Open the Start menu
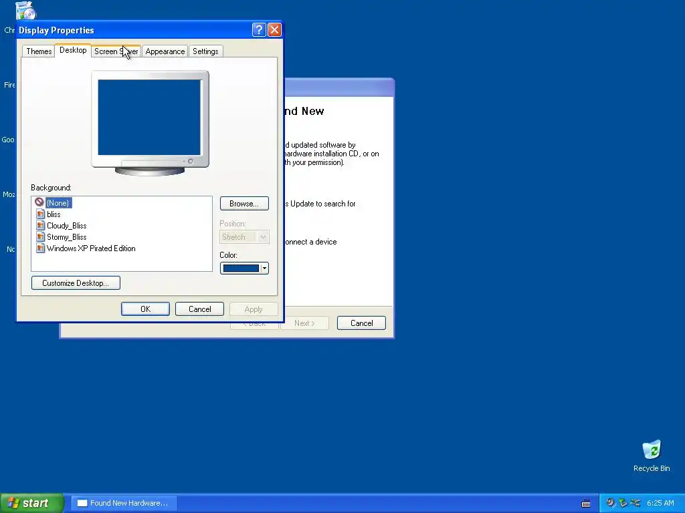The height and width of the screenshot is (513, 685). tap(31, 503)
